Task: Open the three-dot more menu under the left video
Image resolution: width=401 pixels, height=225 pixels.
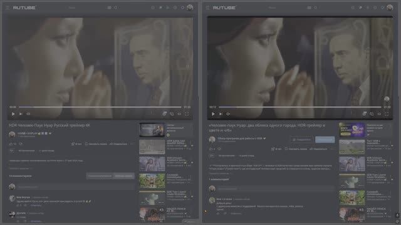Action: (132, 144)
